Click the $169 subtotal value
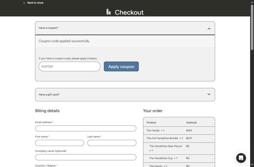Image resolution: width=254 pixels, height=167 pixels. pos(189,130)
